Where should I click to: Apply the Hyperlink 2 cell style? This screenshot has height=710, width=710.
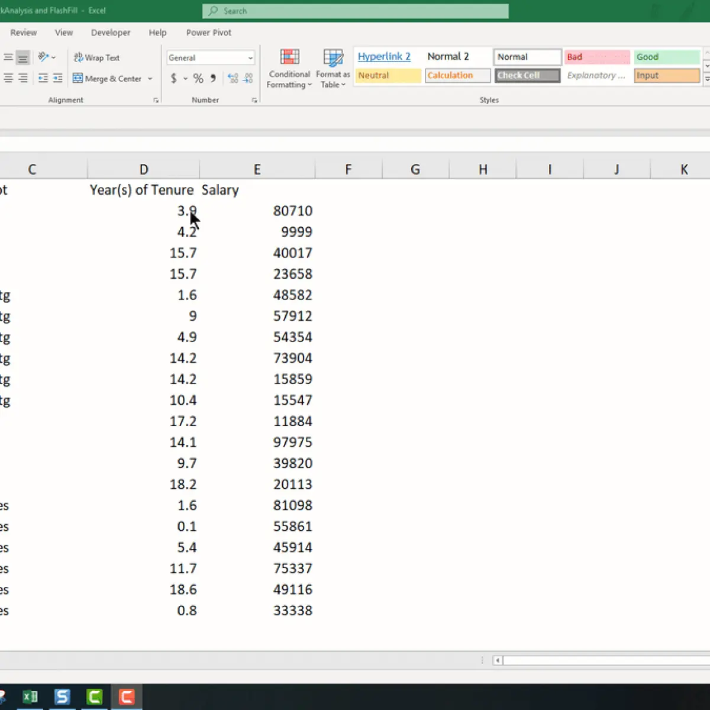tap(389, 57)
